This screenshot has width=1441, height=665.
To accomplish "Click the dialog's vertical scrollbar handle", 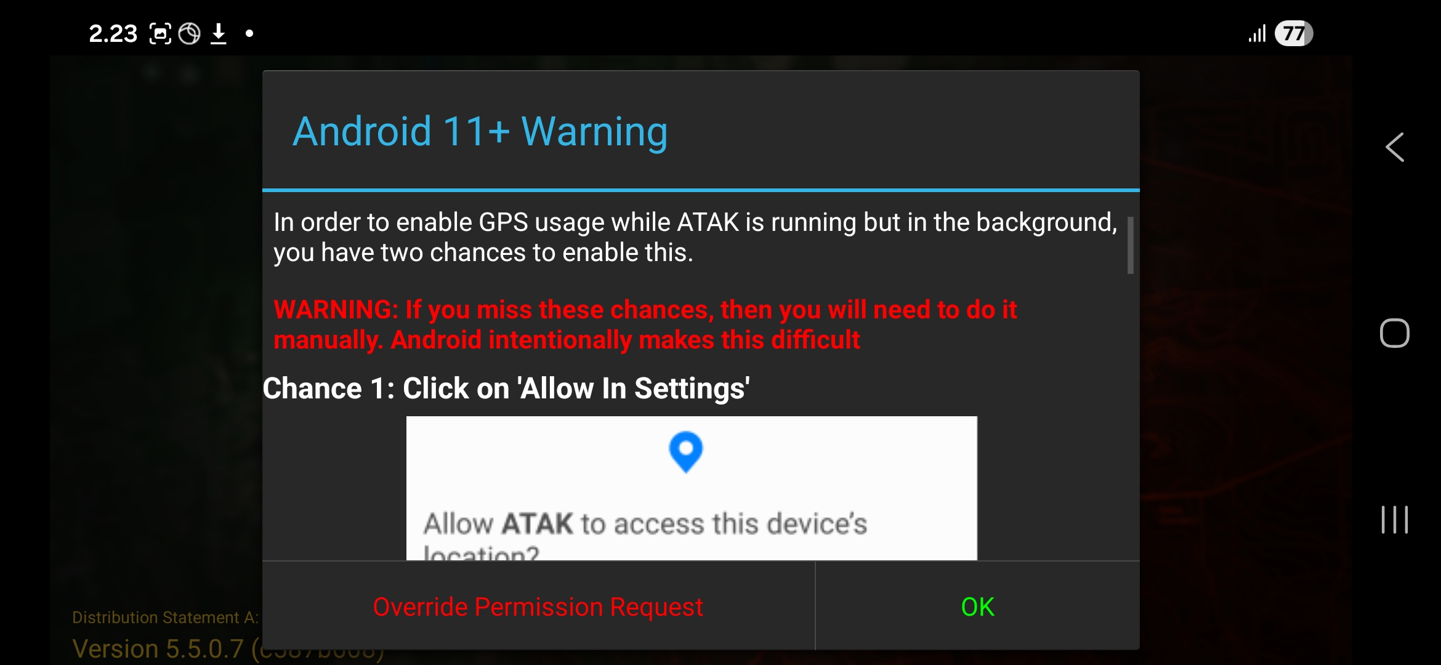I will click(1130, 245).
